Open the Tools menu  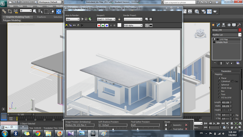(x=20, y=6)
